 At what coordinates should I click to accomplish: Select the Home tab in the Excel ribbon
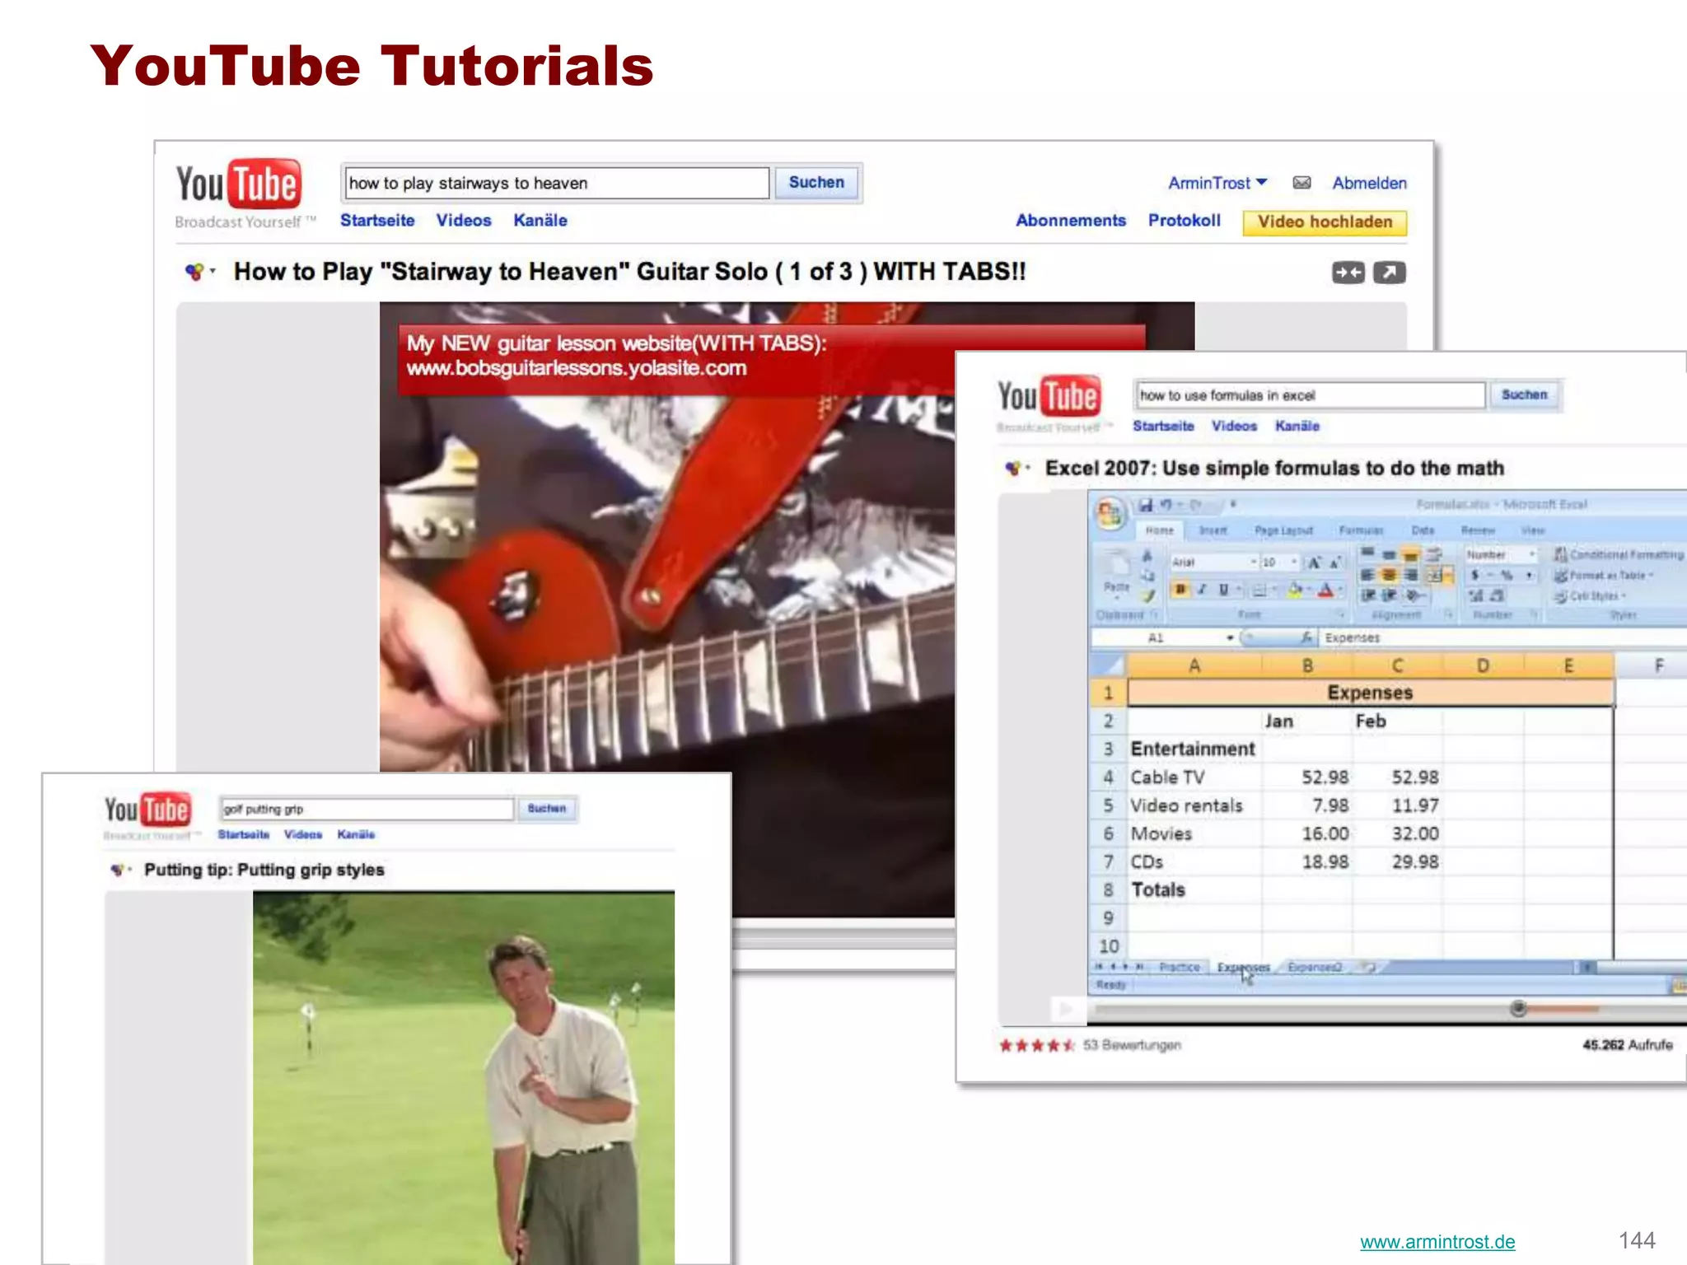(x=1160, y=530)
